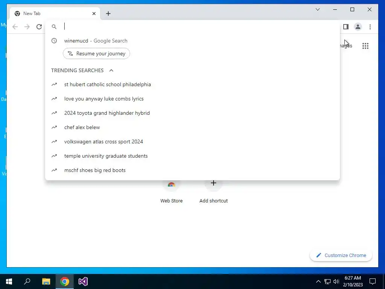The height and width of the screenshot is (289, 385).
Task: Open the Windows Start menu
Action: (x=9, y=281)
